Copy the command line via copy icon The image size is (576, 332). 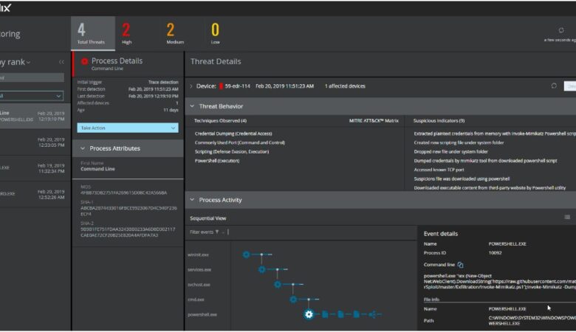[460, 264]
